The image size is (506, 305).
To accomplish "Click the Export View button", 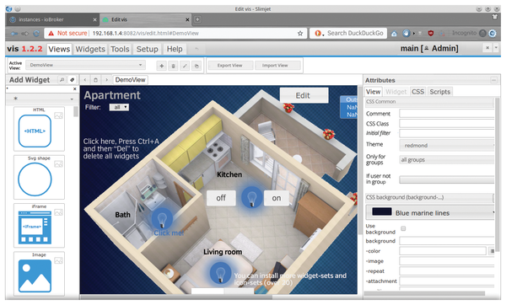I will click(229, 66).
